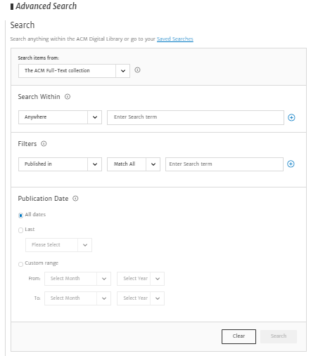
Task: Click the Search button
Action: click(279, 336)
